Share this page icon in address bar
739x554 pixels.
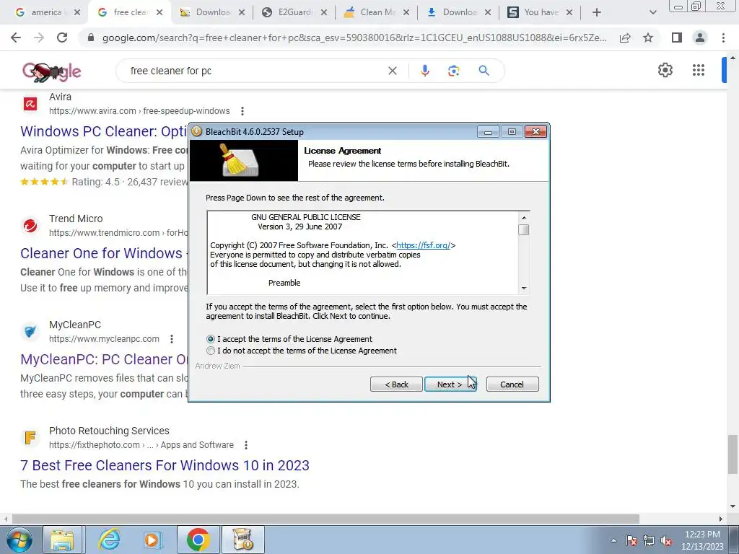point(625,38)
